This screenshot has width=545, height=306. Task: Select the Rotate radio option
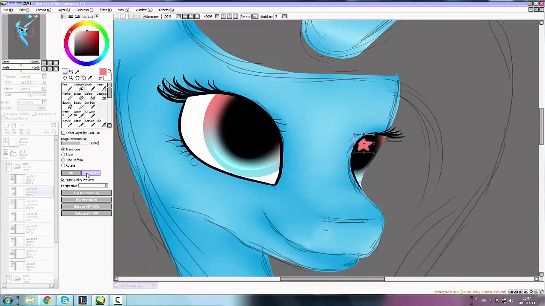pos(63,165)
